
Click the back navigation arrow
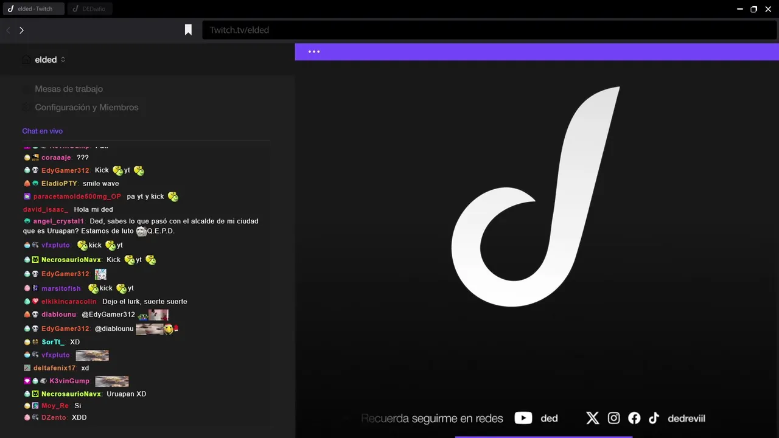coord(8,30)
